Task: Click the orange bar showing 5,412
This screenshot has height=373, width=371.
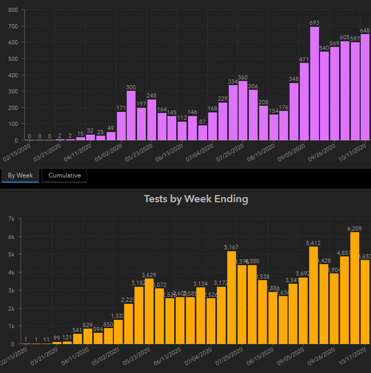Action: 313,295
